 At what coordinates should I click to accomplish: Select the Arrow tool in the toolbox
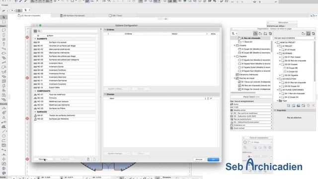3,17
